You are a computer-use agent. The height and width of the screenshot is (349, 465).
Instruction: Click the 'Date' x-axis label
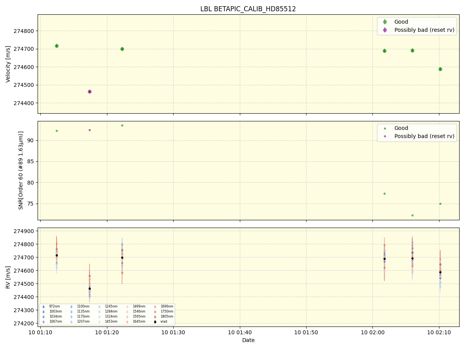point(248,340)
